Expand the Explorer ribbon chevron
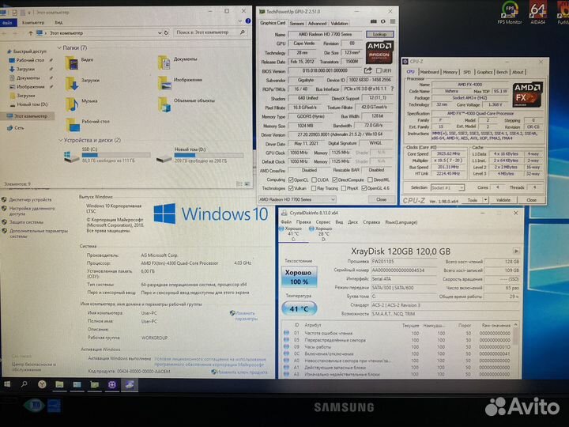 pyautogui.click(x=240, y=21)
